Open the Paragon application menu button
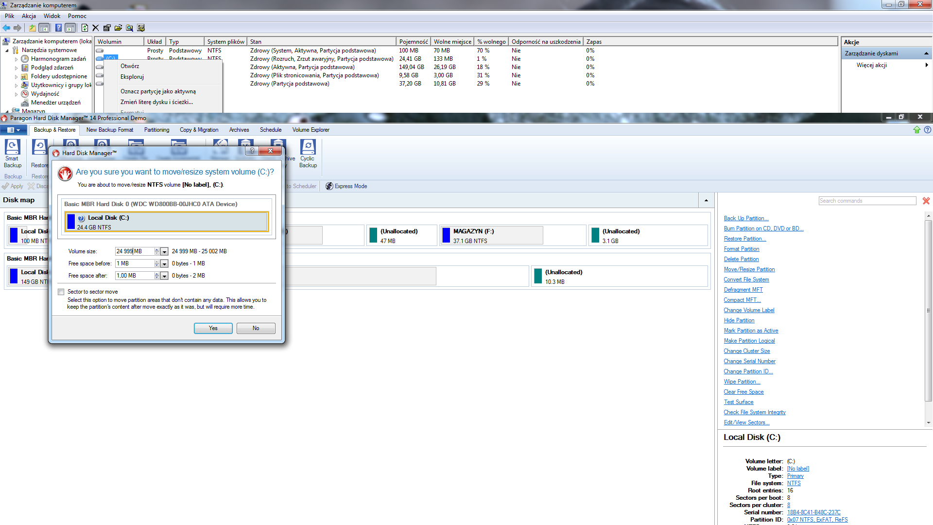 coord(14,130)
